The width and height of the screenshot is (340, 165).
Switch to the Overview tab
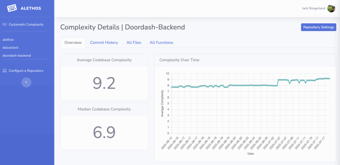pyautogui.click(x=73, y=43)
